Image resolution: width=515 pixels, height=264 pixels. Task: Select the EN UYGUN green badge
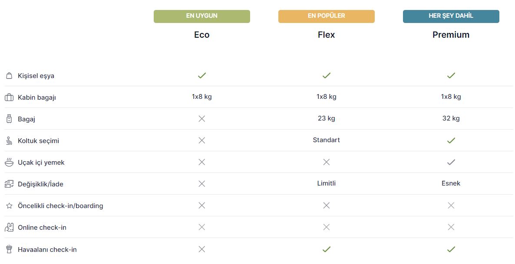pos(201,16)
